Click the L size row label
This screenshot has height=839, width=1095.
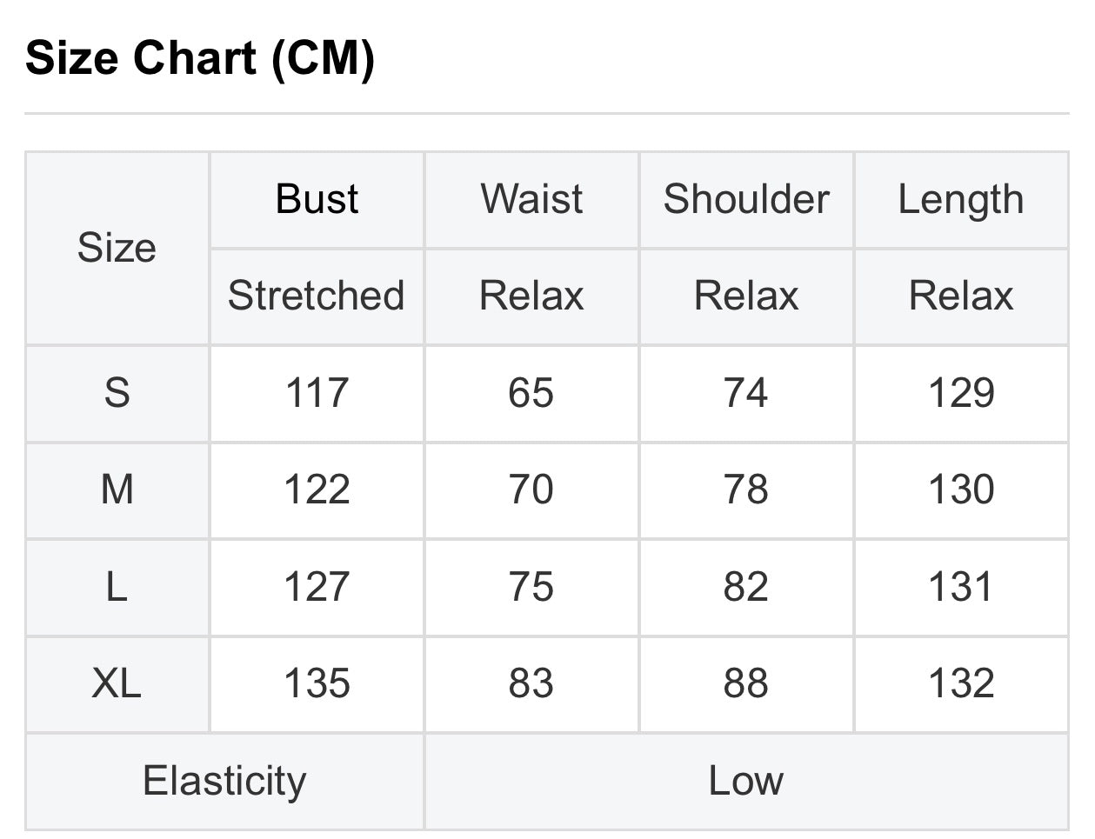pos(117,587)
